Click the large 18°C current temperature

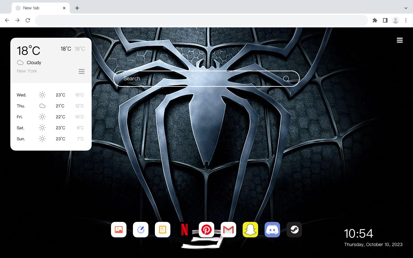[x=28, y=51]
